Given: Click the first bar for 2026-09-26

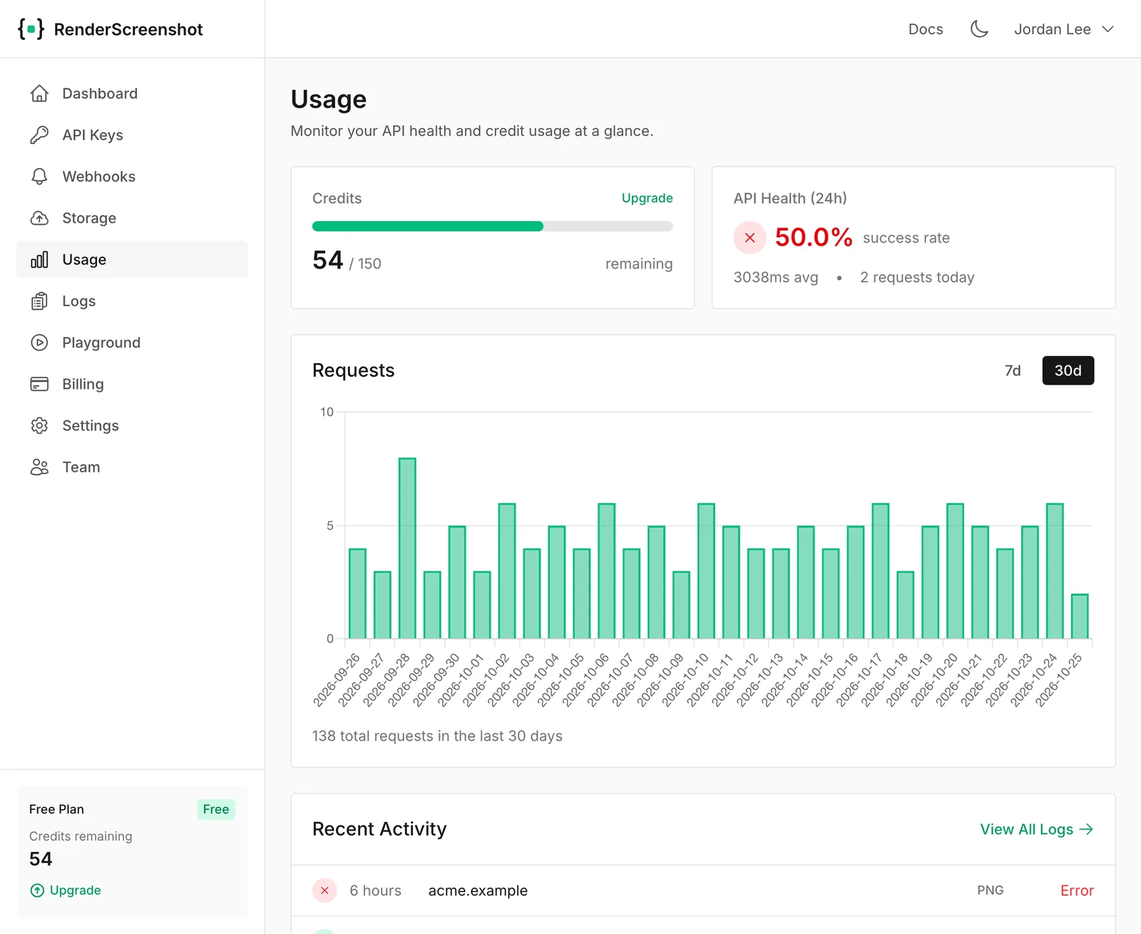Looking at the screenshot, I should [x=357, y=594].
